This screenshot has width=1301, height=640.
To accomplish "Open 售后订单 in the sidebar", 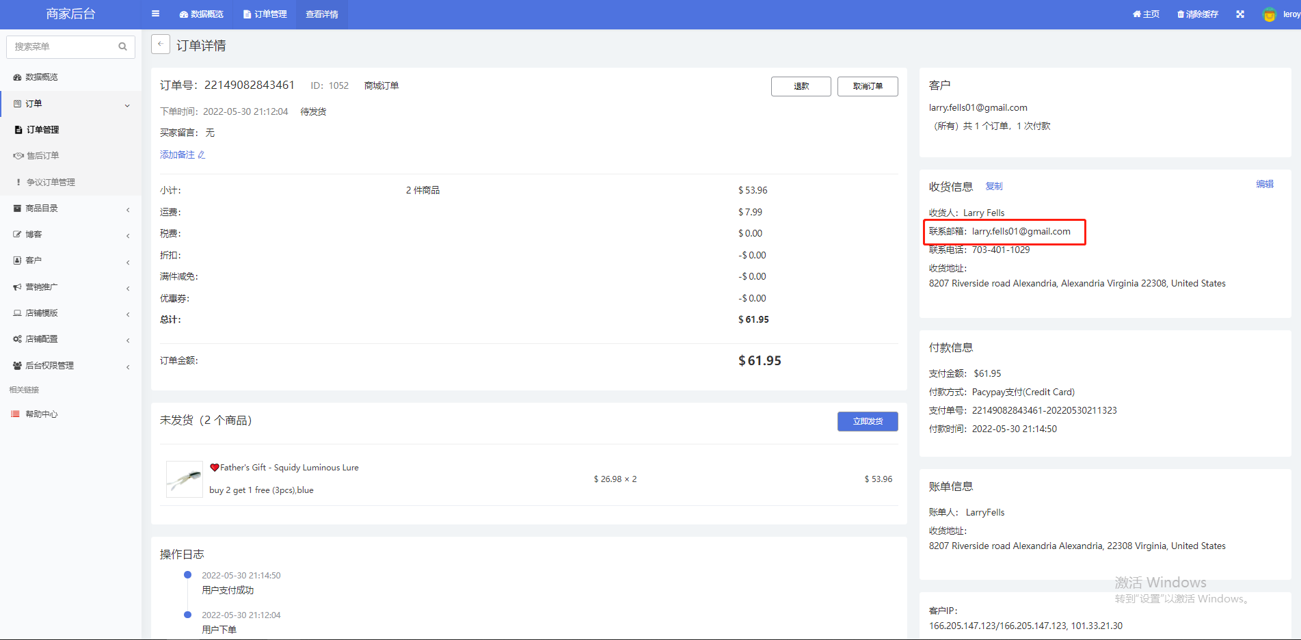I will click(x=42, y=156).
